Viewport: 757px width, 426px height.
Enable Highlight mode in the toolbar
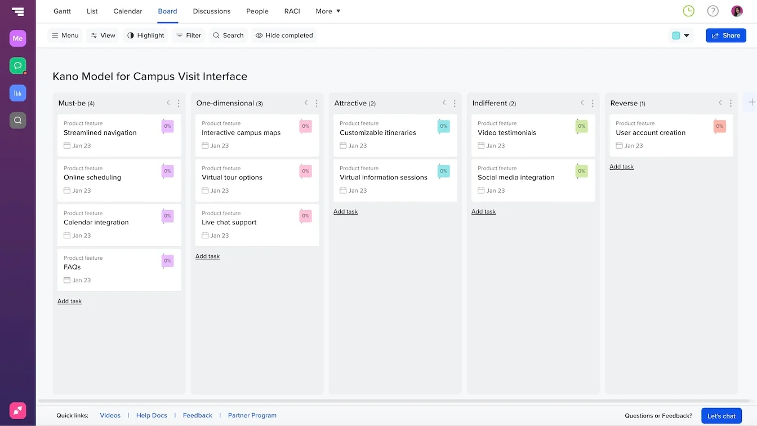pyautogui.click(x=145, y=35)
